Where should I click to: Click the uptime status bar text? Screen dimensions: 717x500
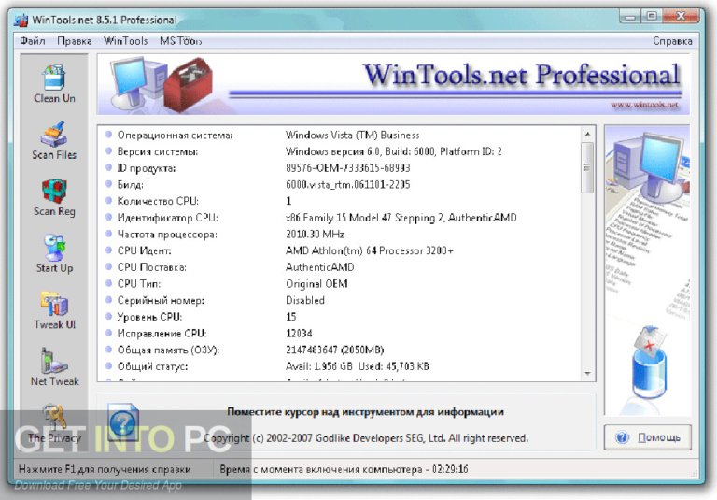344,469
